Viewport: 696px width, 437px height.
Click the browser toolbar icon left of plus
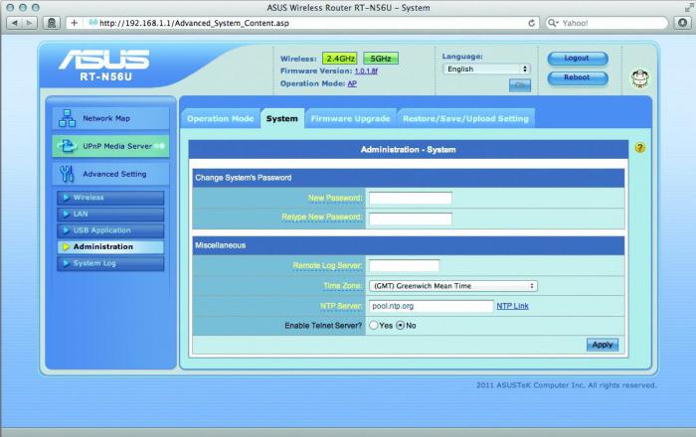tap(52, 23)
